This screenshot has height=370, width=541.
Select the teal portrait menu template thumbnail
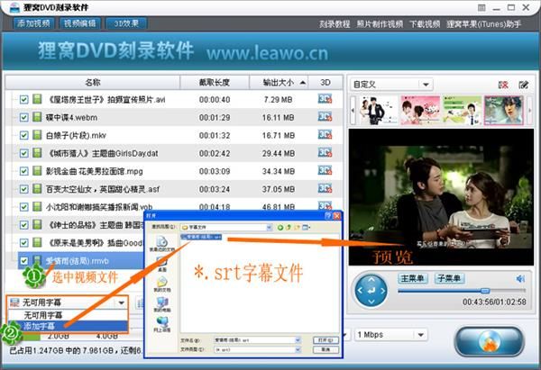pyautogui.click(x=504, y=110)
